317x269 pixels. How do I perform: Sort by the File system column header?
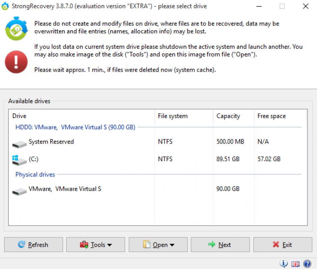pyautogui.click(x=184, y=116)
